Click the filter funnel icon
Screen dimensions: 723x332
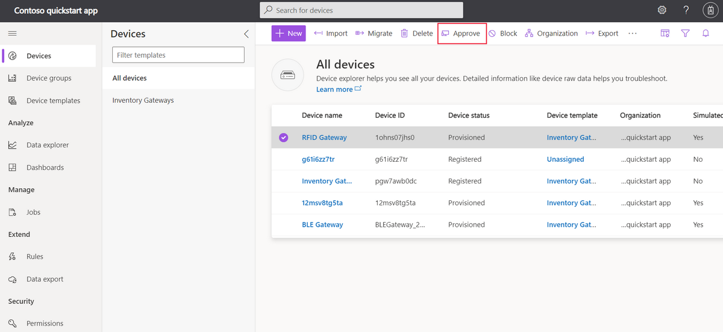point(685,34)
